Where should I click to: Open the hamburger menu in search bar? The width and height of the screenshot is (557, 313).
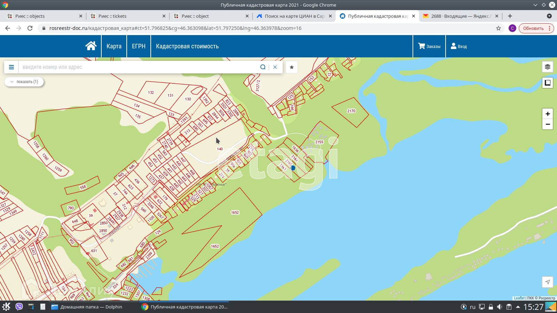pyautogui.click(x=11, y=67)
